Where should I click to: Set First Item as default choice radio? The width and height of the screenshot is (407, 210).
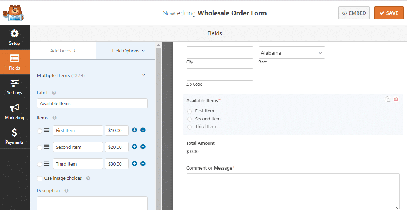pos(39,131)
